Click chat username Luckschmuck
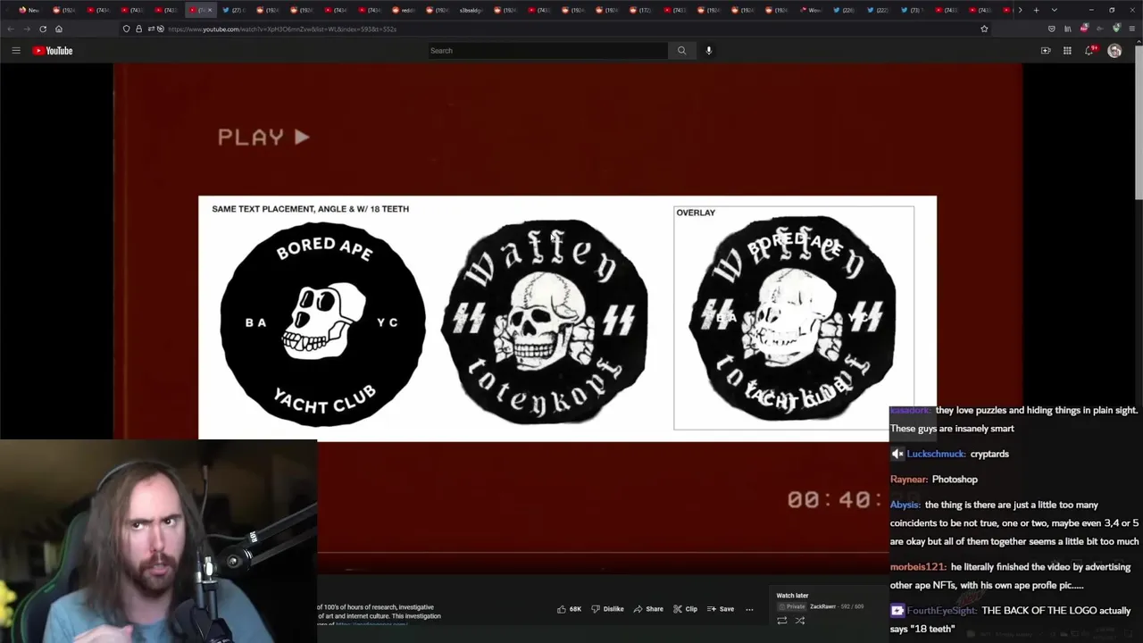Screen dimensions: 1143x643 pos(937,454)
